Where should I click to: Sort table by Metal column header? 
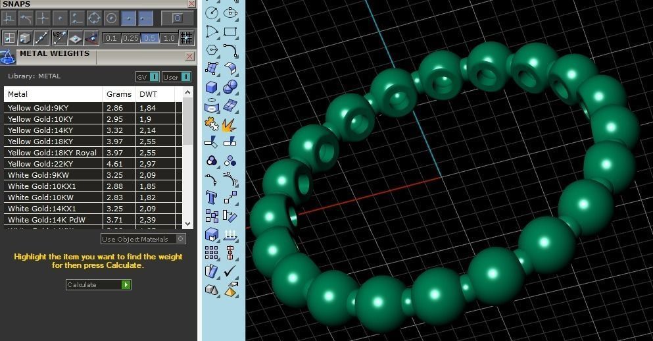coord(53,94)
